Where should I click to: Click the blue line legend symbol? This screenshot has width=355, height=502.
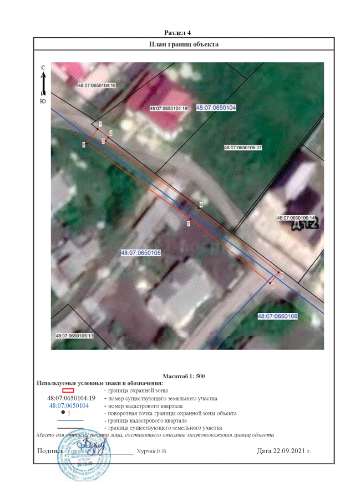pos(70,421)
